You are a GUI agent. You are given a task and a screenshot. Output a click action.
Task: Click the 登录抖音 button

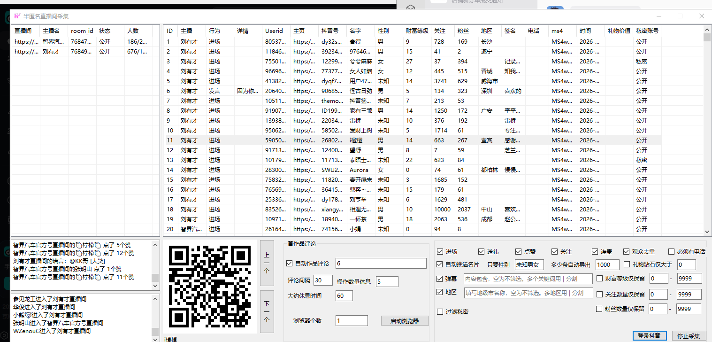click(649, 336)
